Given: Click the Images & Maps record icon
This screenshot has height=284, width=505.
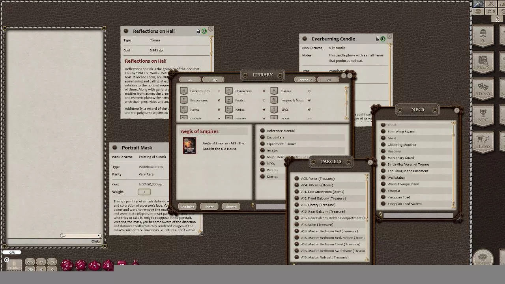Looking at the screenshot, I should coord(274,100).
